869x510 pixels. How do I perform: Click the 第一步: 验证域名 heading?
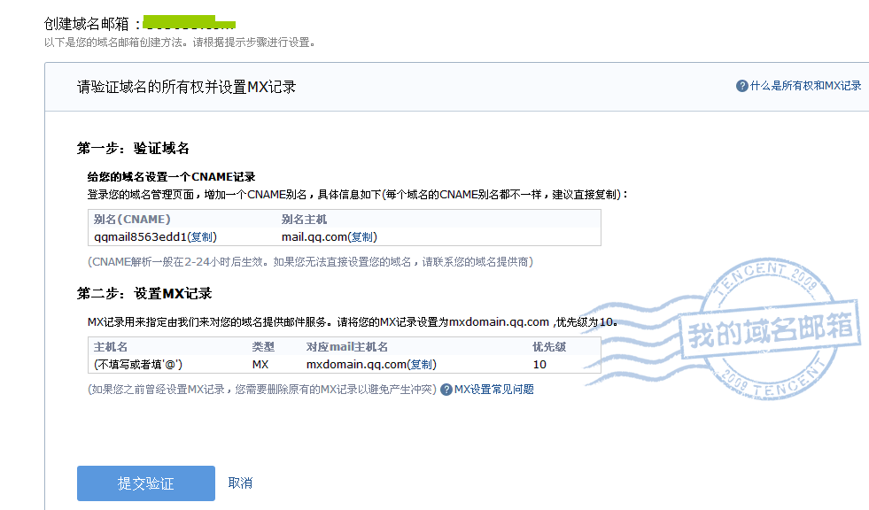(x=133, y=149)
